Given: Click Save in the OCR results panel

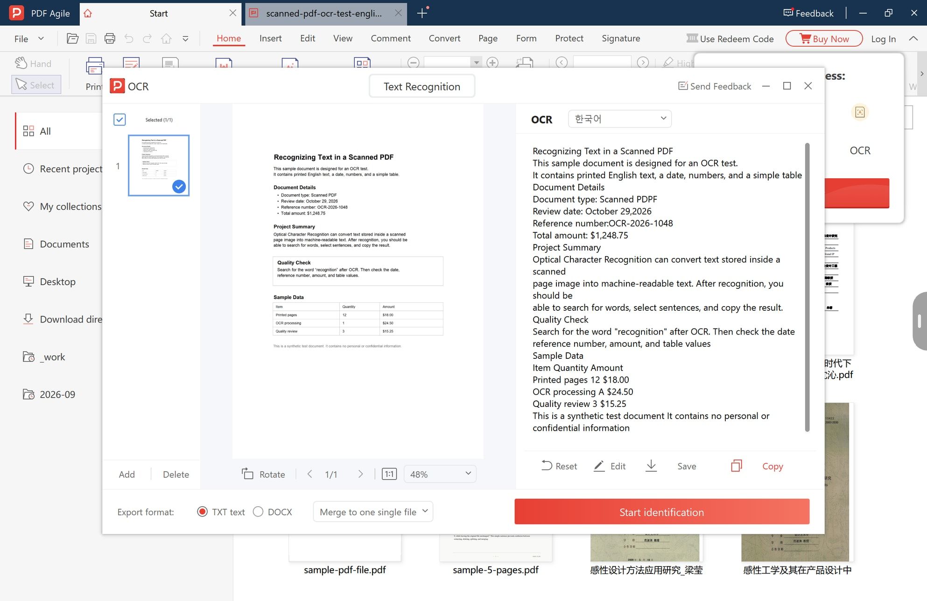Looking at the screenshot, I should click(687, 466).
